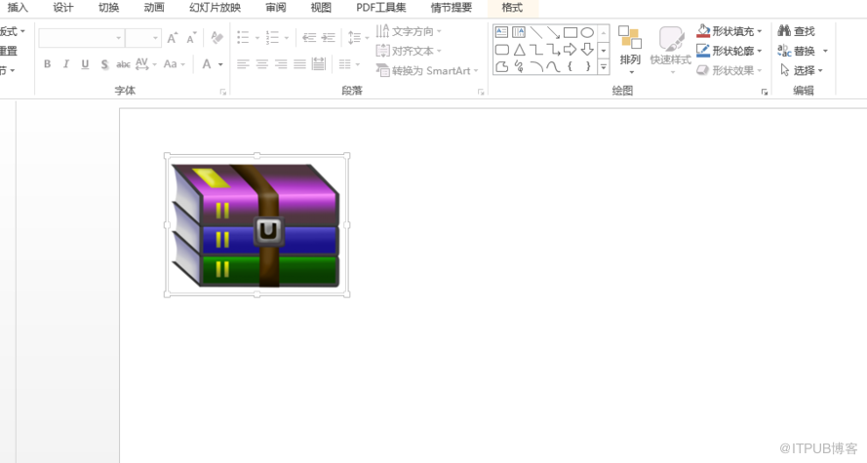Toggle strikethrough abc formatting
The width and height of the screenshot is (867, 463).
coord(123,64)
